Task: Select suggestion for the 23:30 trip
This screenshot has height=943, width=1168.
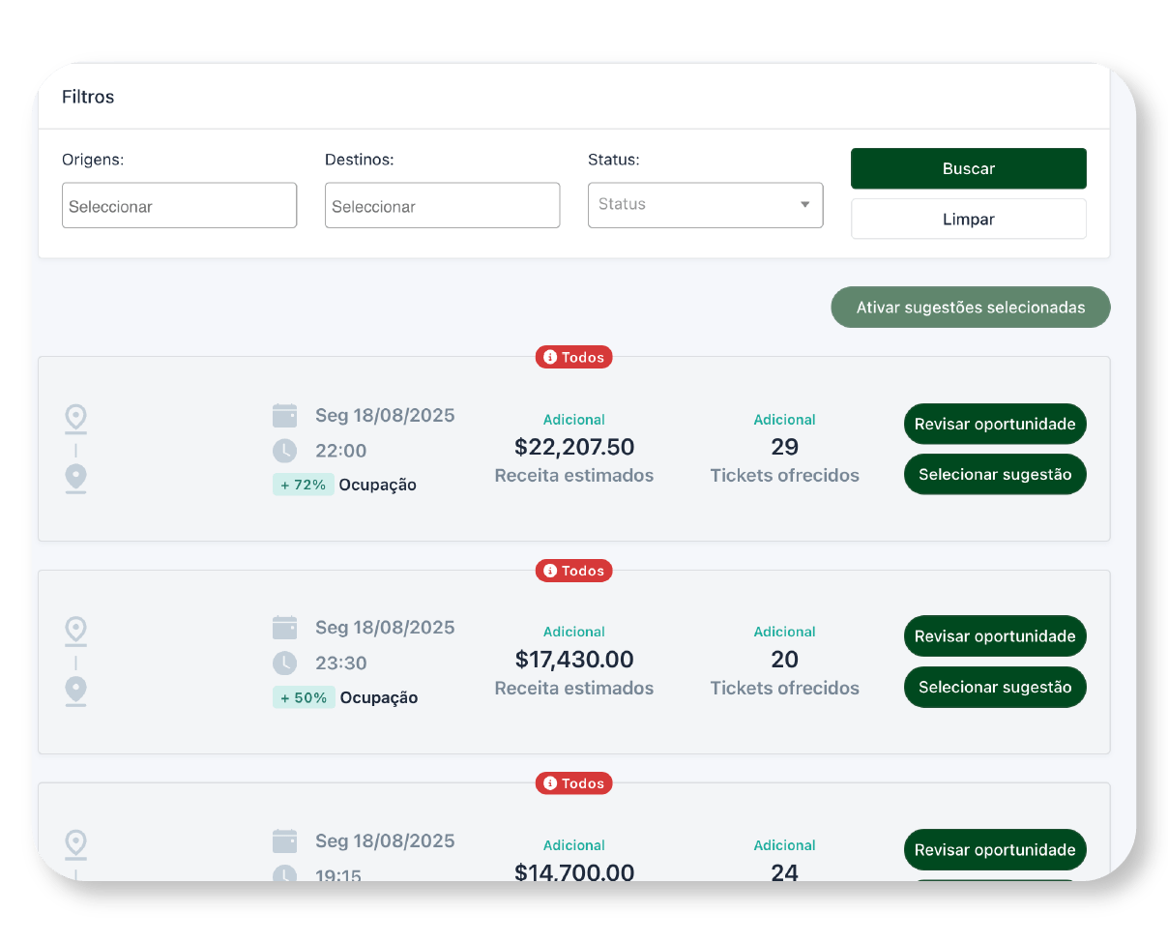Action: point(995,688)
